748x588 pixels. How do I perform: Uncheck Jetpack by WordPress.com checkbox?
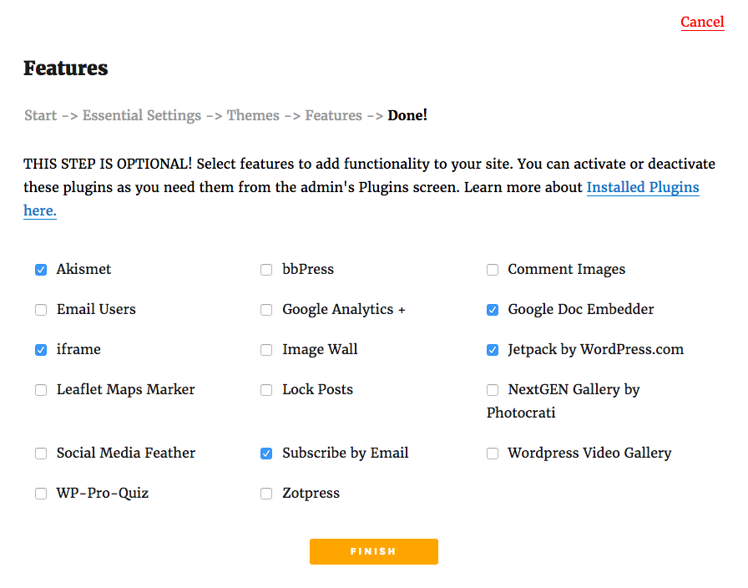(x=493, y=350)
